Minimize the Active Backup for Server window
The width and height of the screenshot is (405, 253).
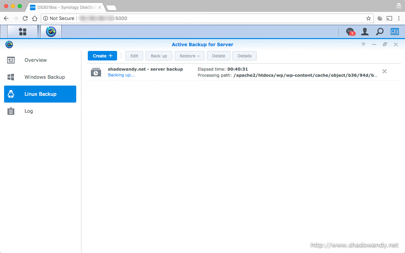[374, 44]
